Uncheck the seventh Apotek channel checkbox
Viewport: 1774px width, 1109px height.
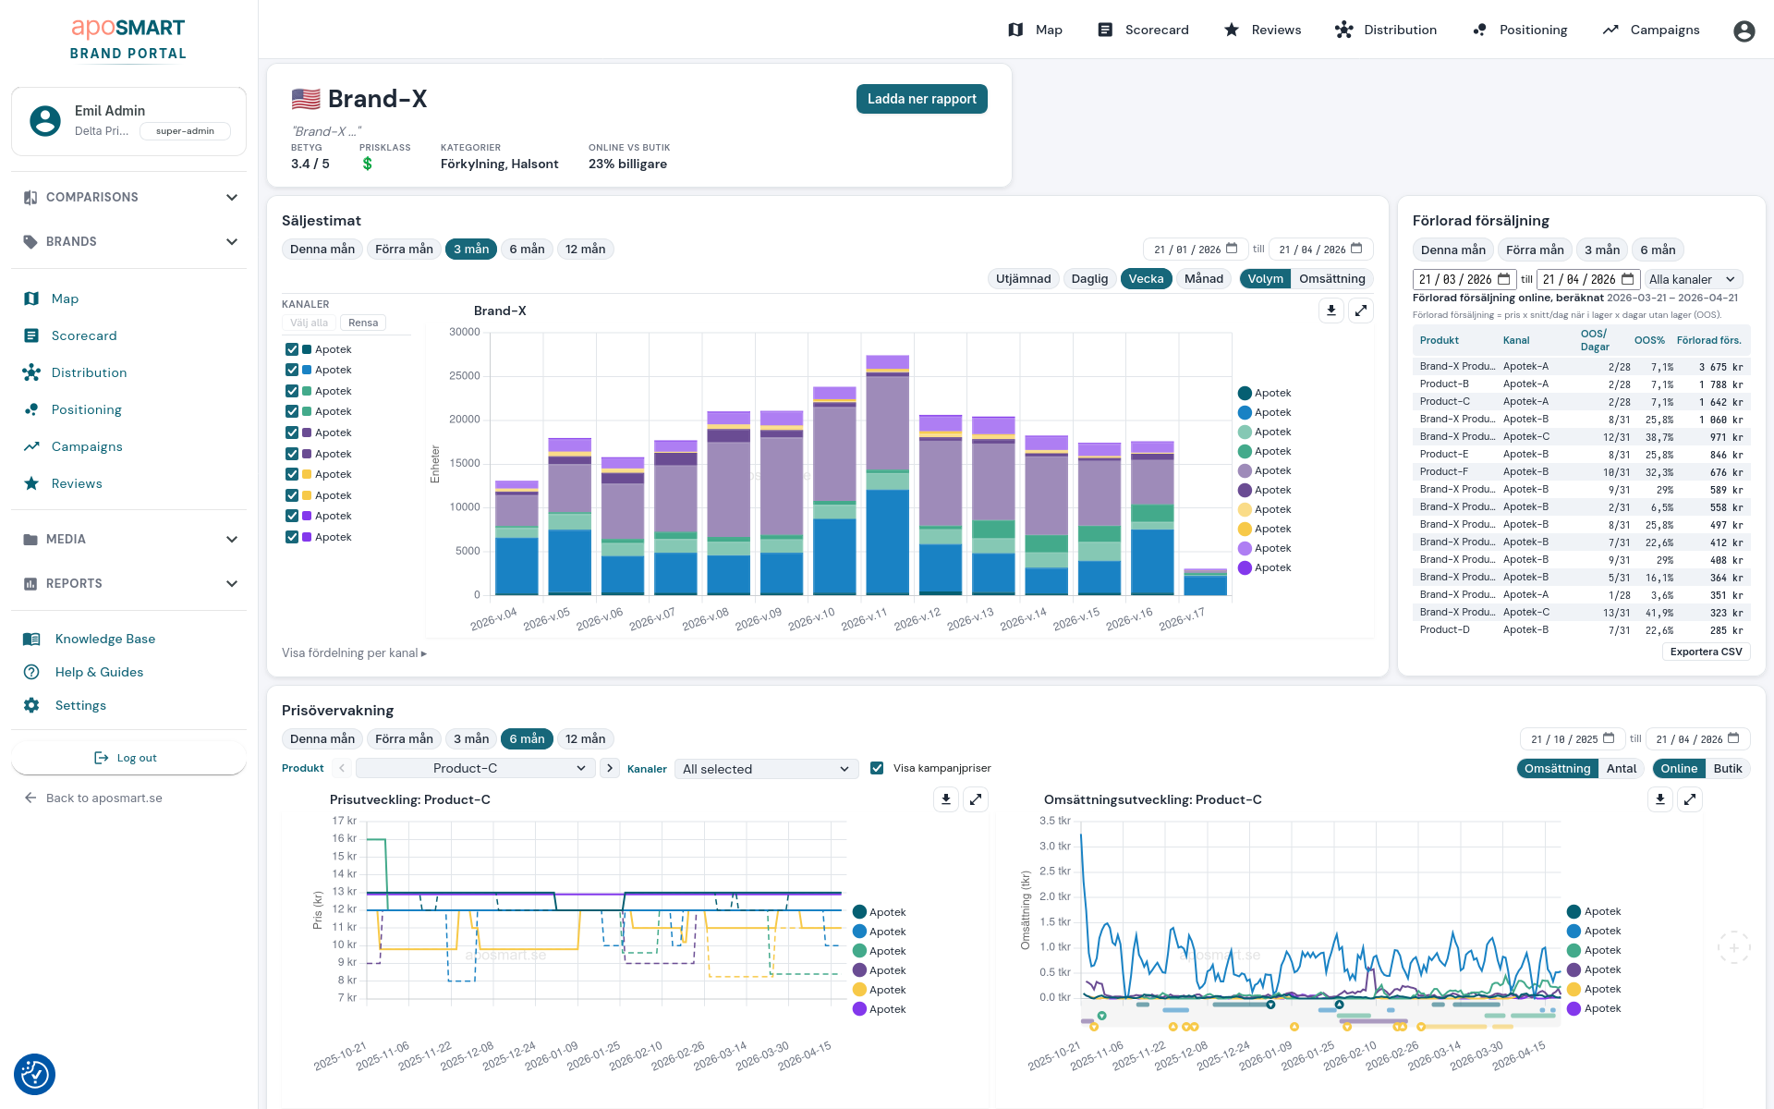click(x=292, y=474)
